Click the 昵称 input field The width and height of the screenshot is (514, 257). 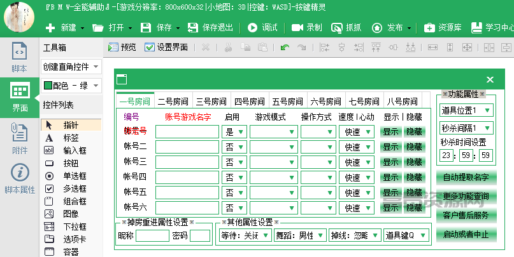152,236
